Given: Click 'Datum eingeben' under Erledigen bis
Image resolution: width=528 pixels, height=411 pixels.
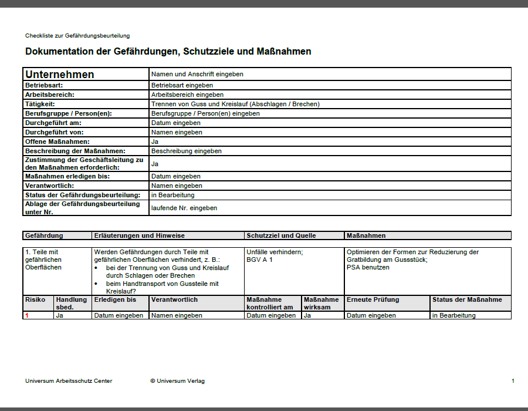Looking at the screenshot, I should [120, 315].
